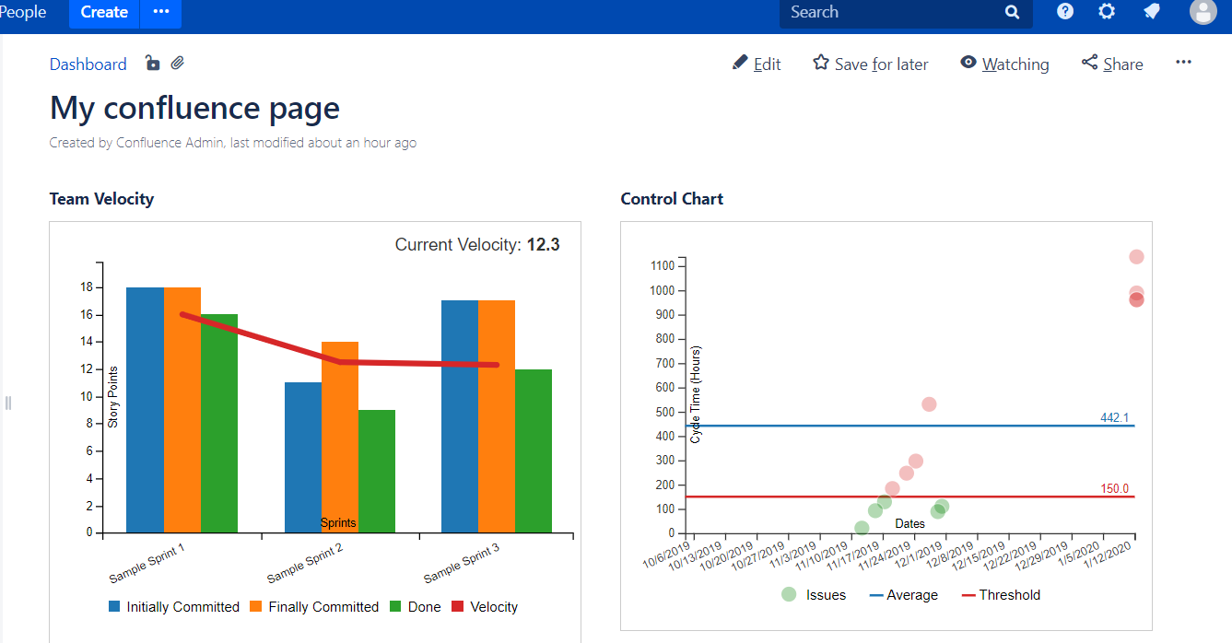The height and width of the screenshot is (643, 1232).
Task: Open the attachments paperclip icon
Action: 178,63
